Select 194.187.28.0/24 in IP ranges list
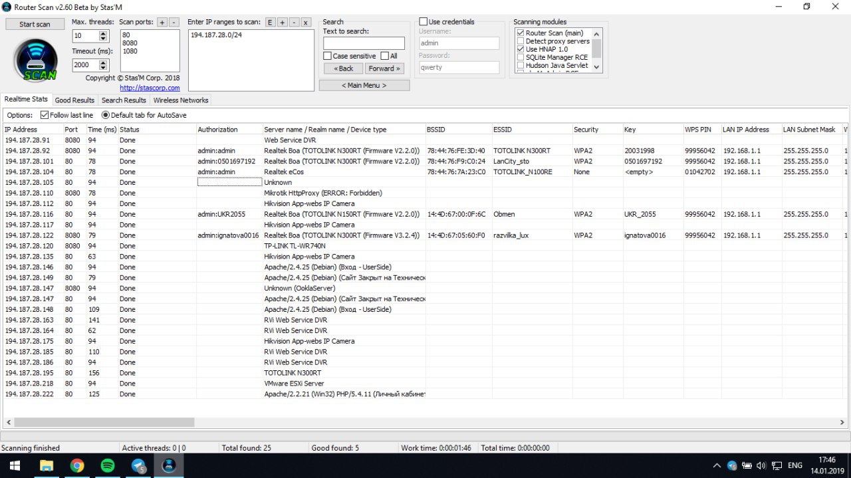This screenshot has height=478, width=851. click(216, 35)
